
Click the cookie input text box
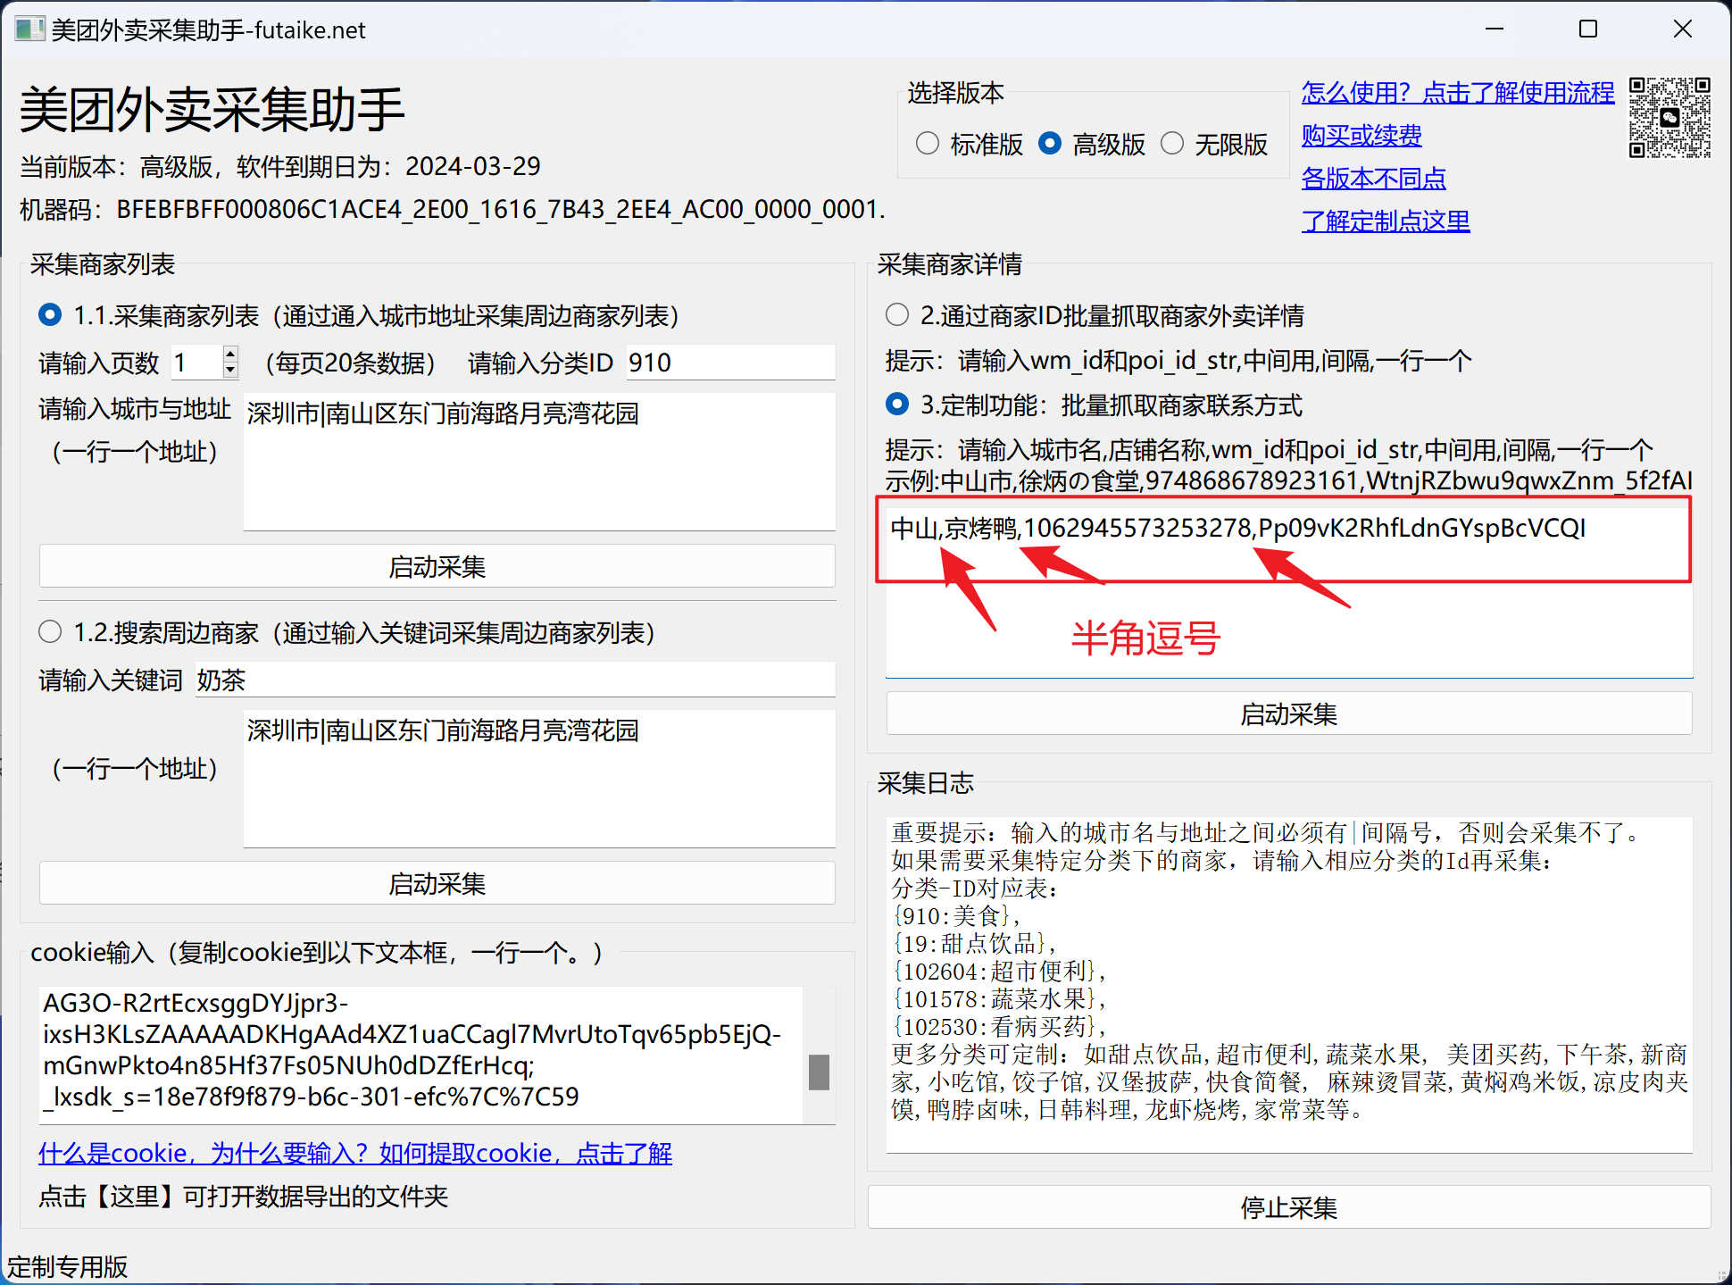tap(421, 1055)
